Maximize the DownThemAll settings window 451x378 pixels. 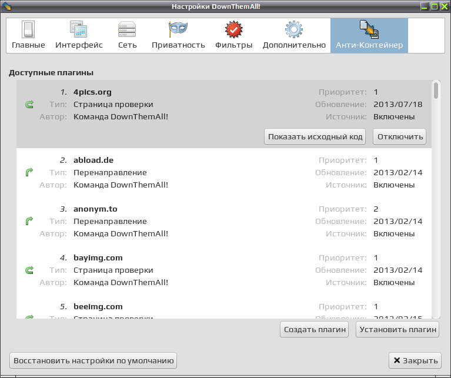(435, 6)
